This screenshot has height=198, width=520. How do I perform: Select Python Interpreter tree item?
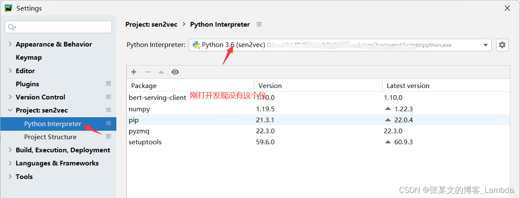click(x=58, y=124)
